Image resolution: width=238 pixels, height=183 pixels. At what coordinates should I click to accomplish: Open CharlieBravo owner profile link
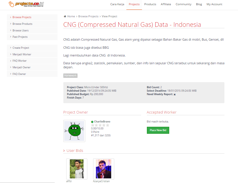tap(102, 122)
